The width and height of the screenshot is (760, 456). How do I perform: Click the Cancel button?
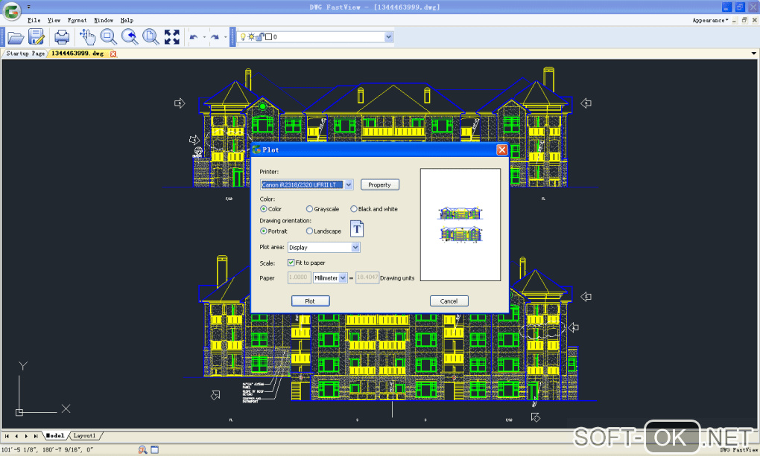449,301
